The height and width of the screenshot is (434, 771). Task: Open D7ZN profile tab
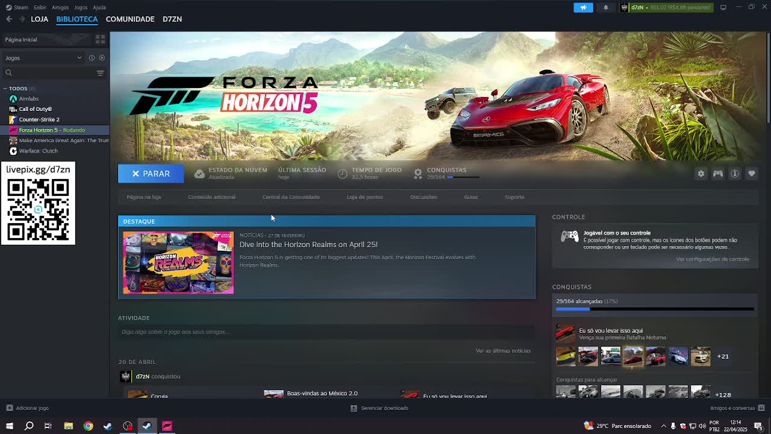point(172,19)
